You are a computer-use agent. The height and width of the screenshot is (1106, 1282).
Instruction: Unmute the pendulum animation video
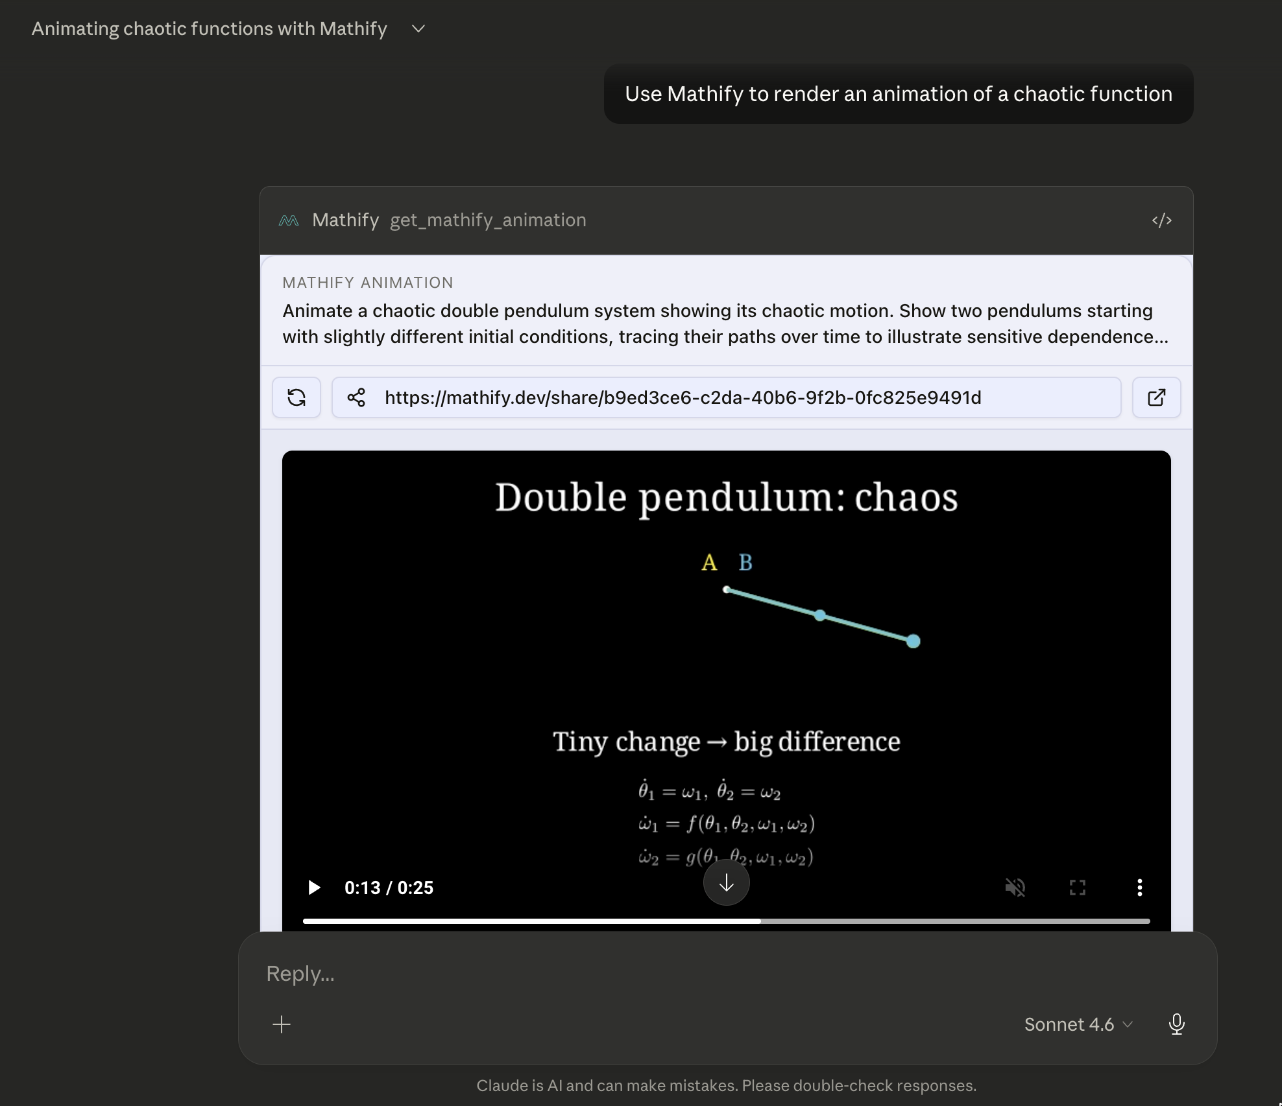click(1015, 888)
